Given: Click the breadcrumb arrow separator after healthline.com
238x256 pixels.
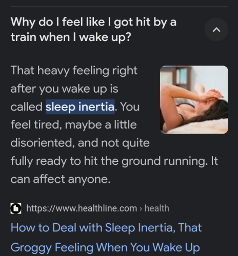Looking at the screenshot, I should point(141,209).
